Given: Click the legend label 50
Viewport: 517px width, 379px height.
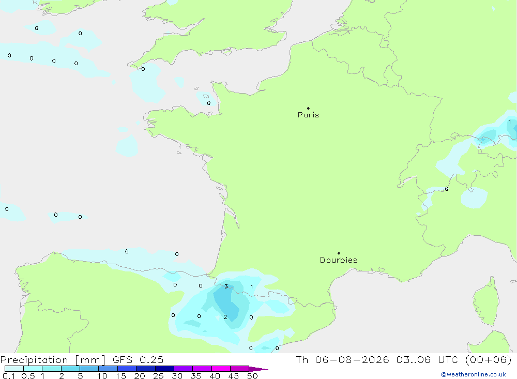Looking at the screenshot, I should tap(252, 376).
